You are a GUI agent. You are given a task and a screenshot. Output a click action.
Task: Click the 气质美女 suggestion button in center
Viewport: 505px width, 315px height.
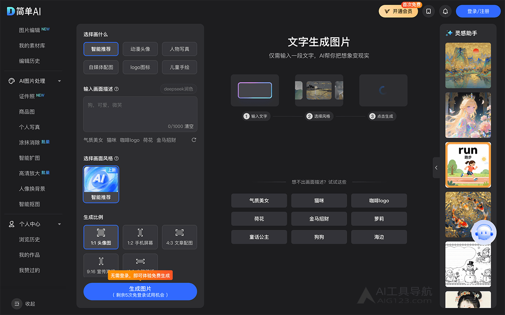(x=259, y=201)
